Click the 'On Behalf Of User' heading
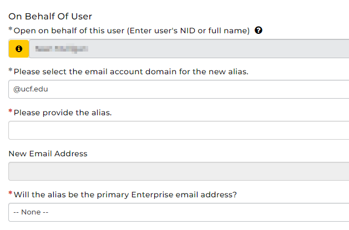The image size is (349, 230). click(x=50, y=17)
